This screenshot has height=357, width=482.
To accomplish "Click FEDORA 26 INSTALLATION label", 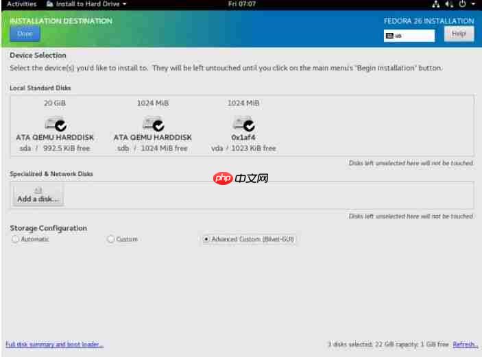I will pyautogui.click(x=429, y=21).
